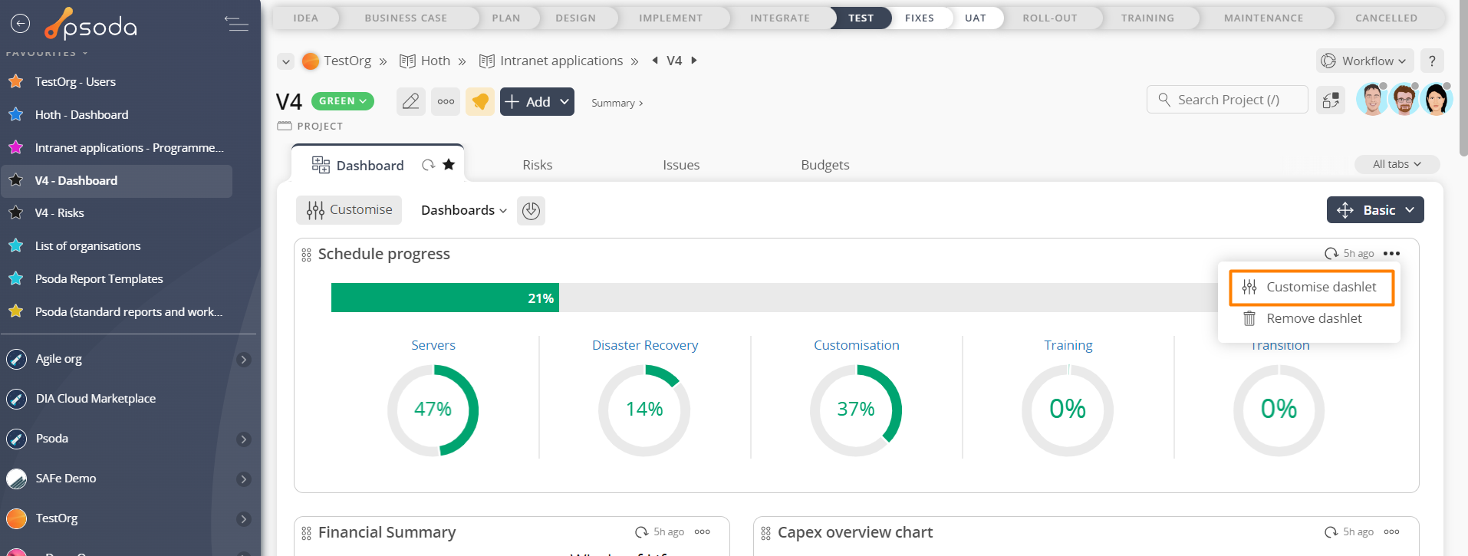Click first user avatar with glasses
This screenshot has height=556, width=1468.
tap(1372, 100)
